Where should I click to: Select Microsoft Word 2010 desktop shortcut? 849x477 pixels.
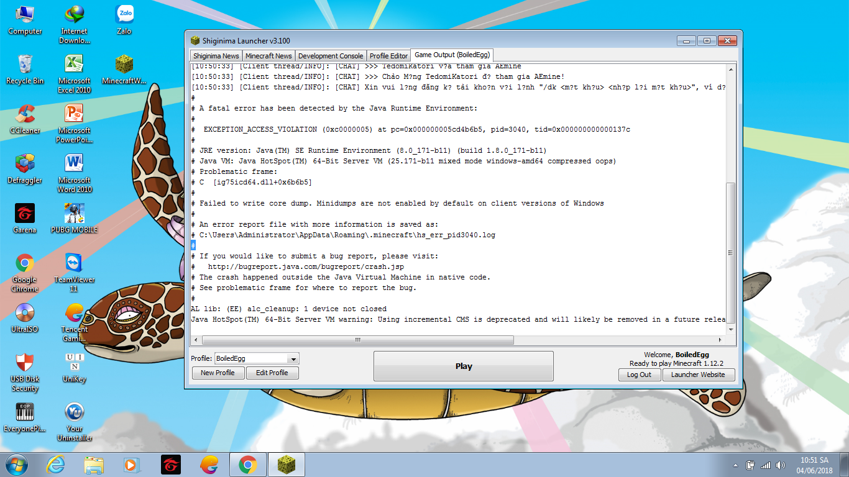coord(75,173)
